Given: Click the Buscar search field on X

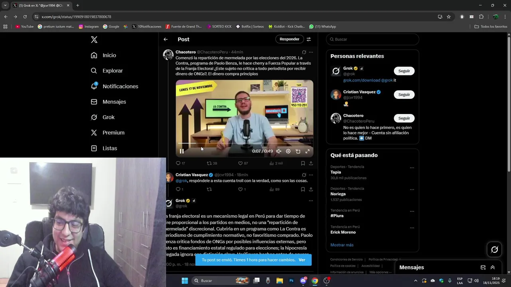Looking at the screenshot, I should click(372, 39).
